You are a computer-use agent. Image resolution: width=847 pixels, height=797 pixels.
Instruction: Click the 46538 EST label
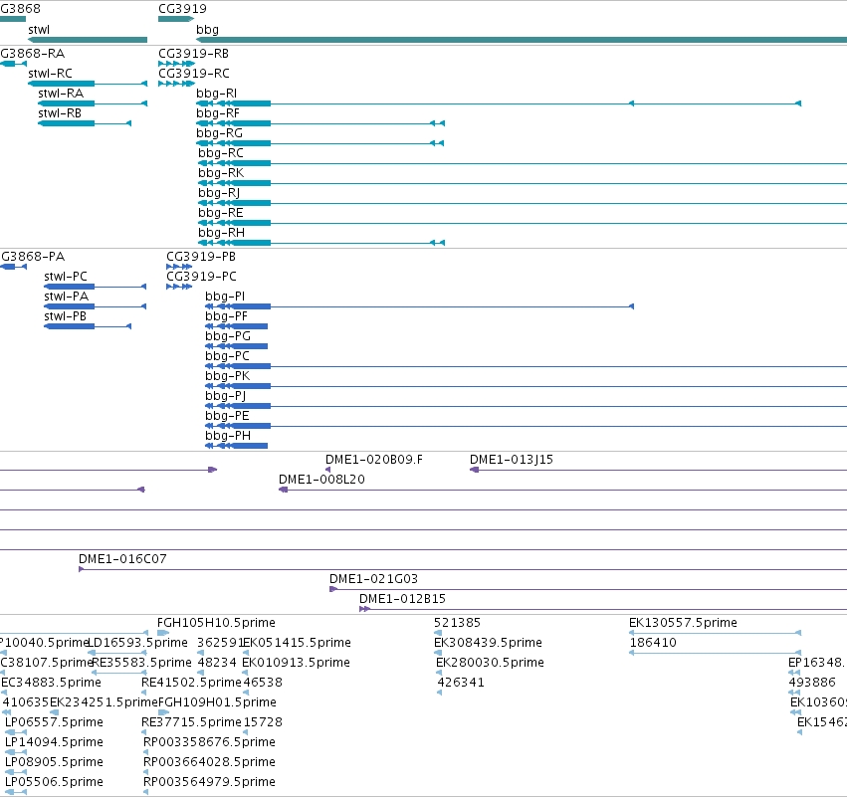click(263, 683)
